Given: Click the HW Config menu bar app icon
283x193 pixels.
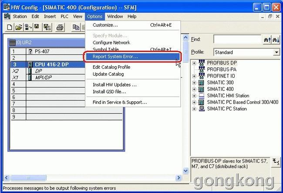Looking at the screenshot, I should coord(7,16).
